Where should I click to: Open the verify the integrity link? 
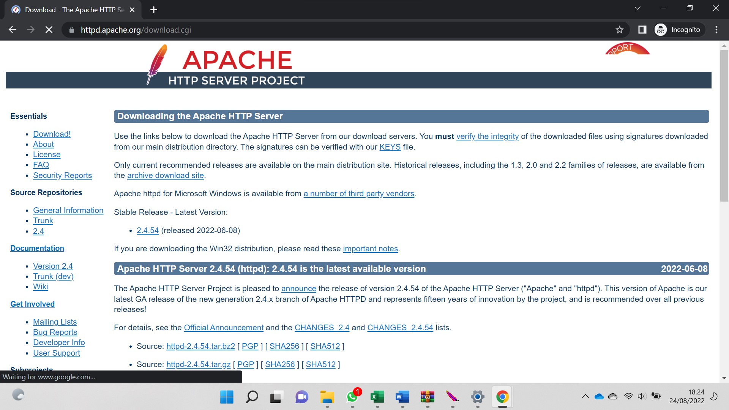tap(487, 136)
